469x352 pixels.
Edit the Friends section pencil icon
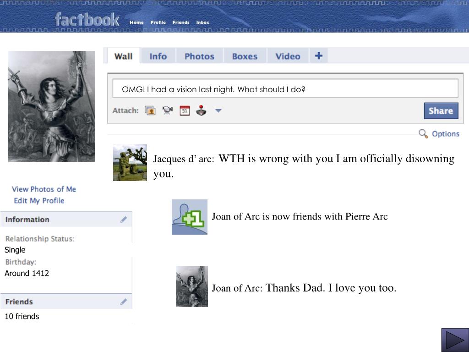tap(124, 302)
